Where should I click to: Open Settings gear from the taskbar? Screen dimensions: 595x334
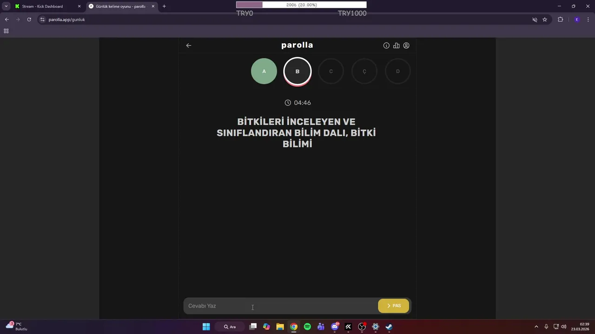pyautogui.click(x=376, y=327)
